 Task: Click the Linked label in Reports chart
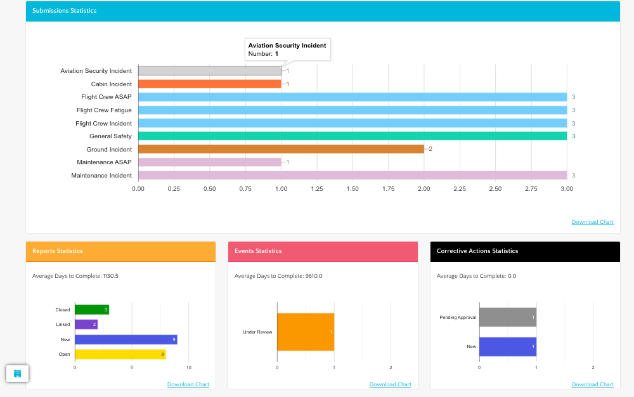(x=63, y=324)
